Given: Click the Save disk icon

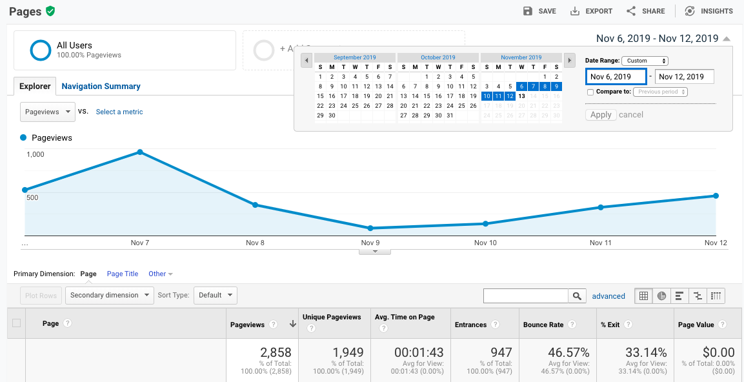Looking at the screenshot, I should [528, 11].
